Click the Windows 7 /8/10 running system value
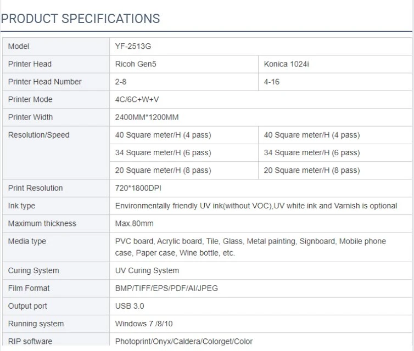The image size is (414, 351). pyautogui.click(x=144, y=324)
